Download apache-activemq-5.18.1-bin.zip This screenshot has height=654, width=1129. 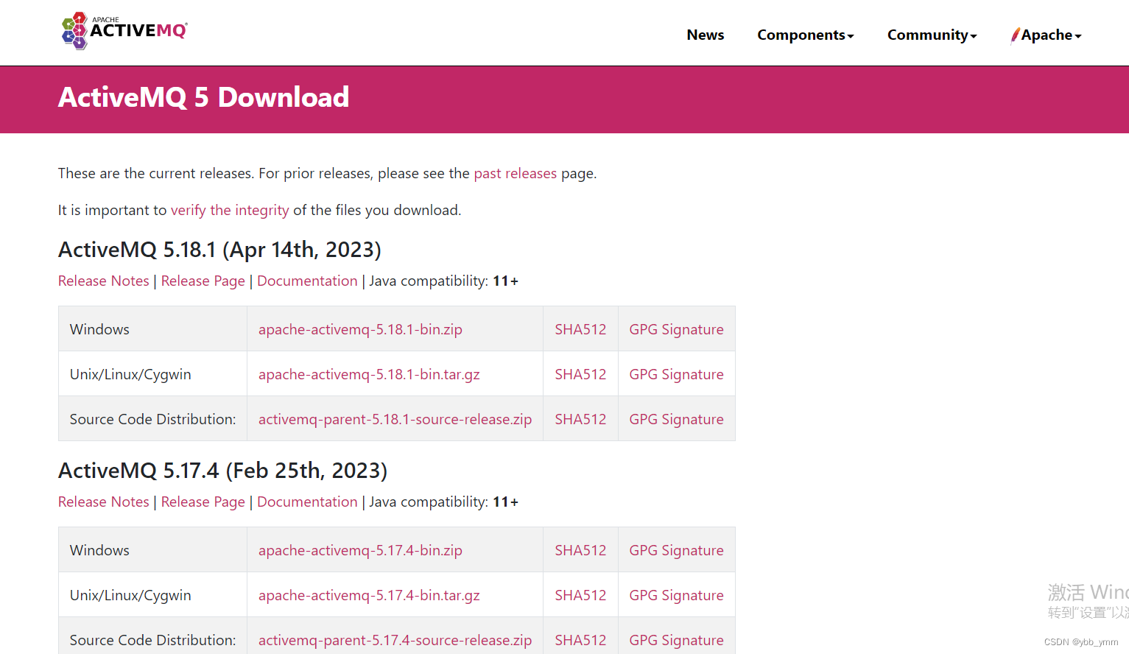[360, 329]
